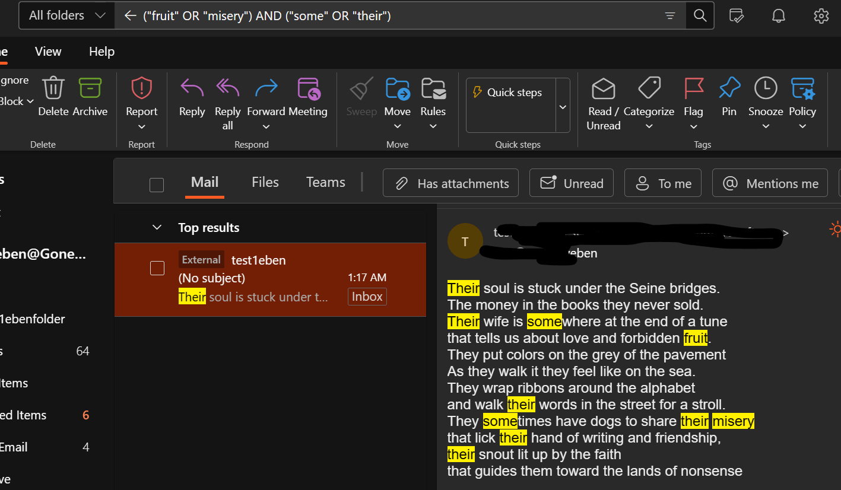Collapse the Top results section
This screenshot has height=490, width=841.
[157, 227]
